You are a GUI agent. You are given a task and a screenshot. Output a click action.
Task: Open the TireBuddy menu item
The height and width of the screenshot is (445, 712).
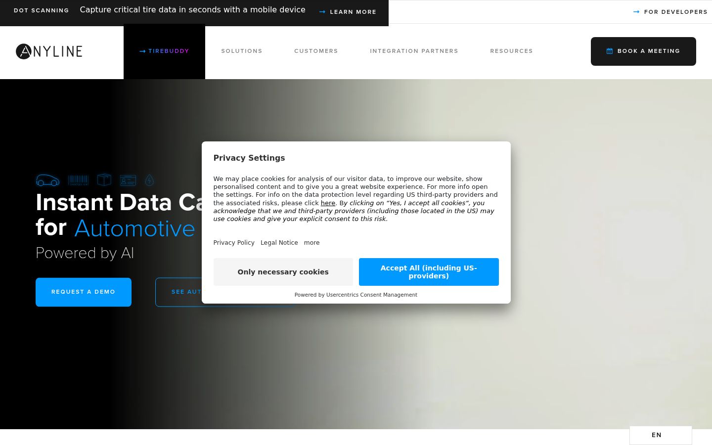[x=164, y=51]
